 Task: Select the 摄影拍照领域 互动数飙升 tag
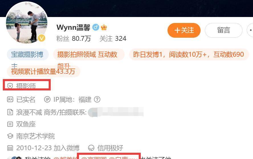pyautogui.click(x=89, y=54)
